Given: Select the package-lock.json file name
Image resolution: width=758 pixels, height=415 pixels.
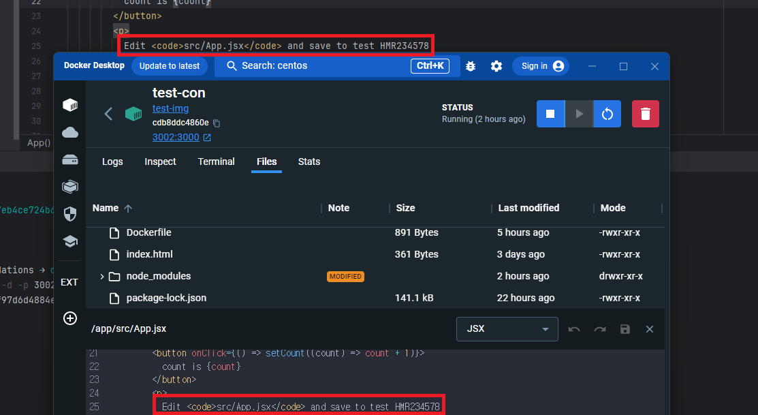Looking at the screenshot, I should tap(166, 298).
